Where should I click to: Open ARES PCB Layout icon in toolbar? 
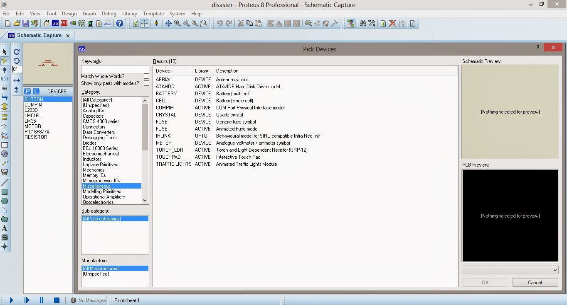64,24
